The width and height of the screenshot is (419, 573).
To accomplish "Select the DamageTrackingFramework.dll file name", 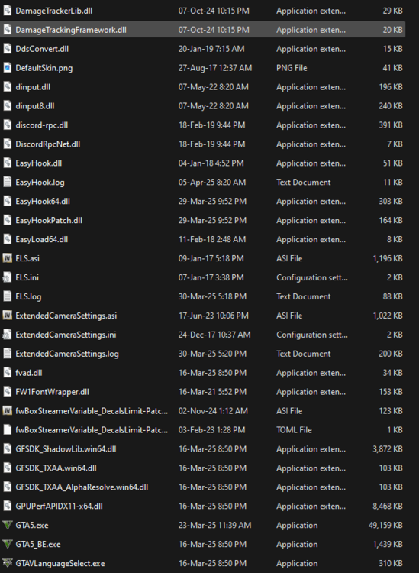I will [71, 30].
